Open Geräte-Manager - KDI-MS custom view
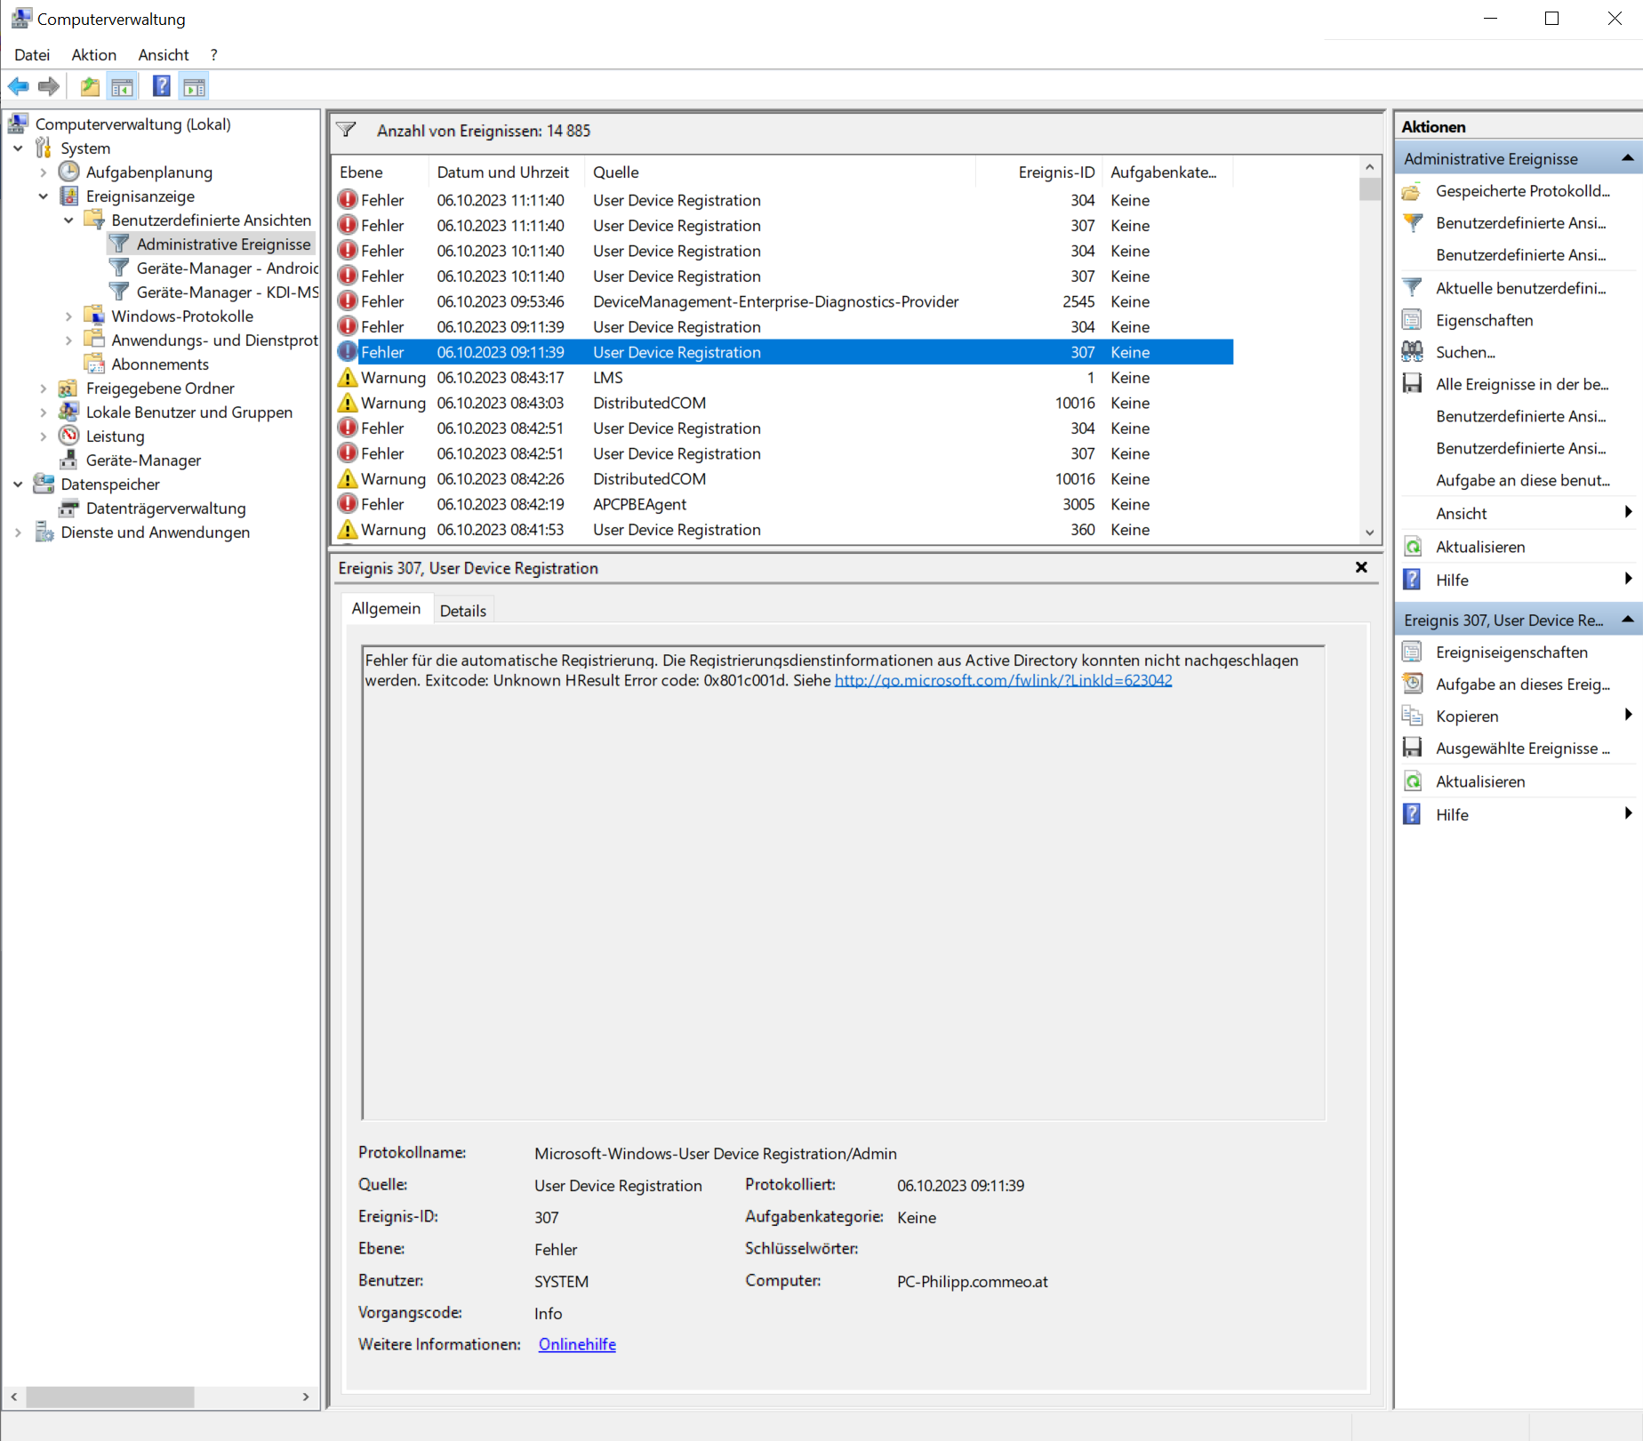This screenshot has height=1441, width=1643. (x=227, y=292)
